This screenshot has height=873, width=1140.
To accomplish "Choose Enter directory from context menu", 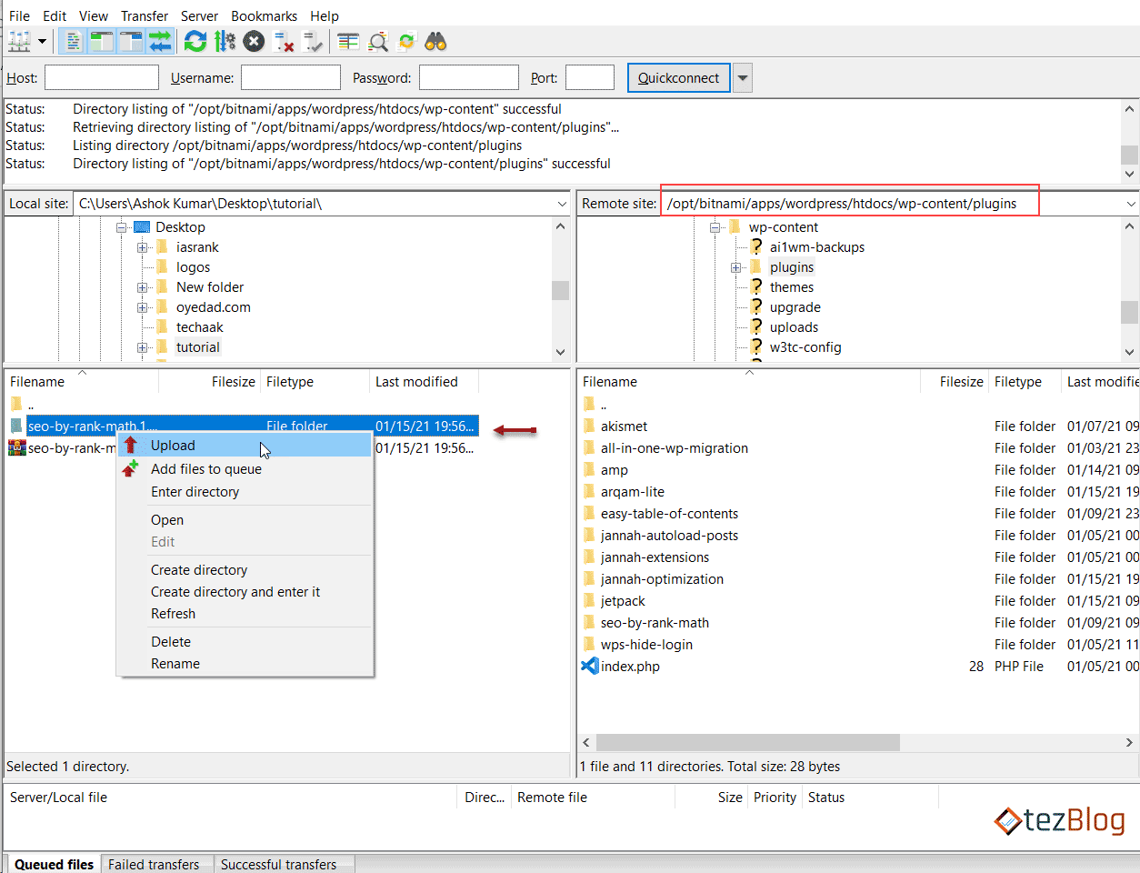I will 245,492.
